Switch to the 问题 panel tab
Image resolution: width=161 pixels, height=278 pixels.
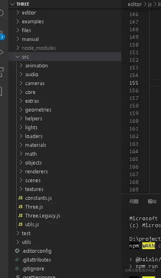click(134, 201)
